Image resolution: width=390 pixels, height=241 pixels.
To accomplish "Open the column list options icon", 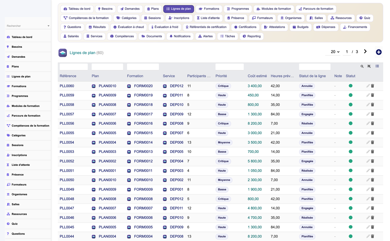I will point(377,66).
